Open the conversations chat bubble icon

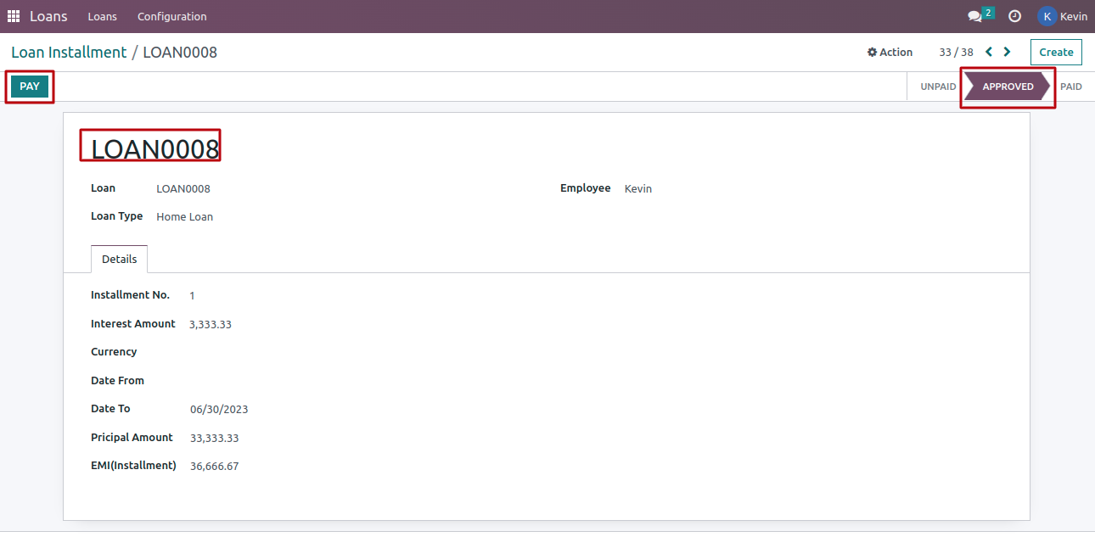(975, 16)
